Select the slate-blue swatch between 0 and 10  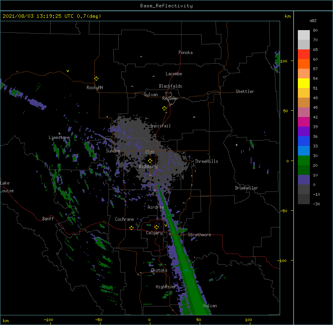pos(304,180)
